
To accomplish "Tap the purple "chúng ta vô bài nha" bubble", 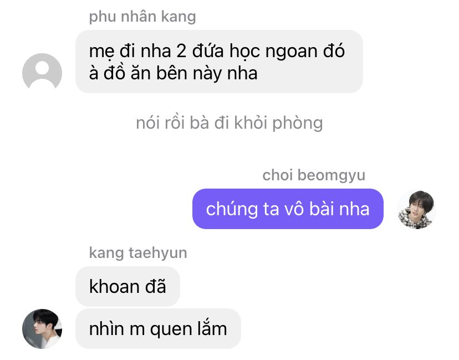I will pyautogui.click(x=288, y=209).
